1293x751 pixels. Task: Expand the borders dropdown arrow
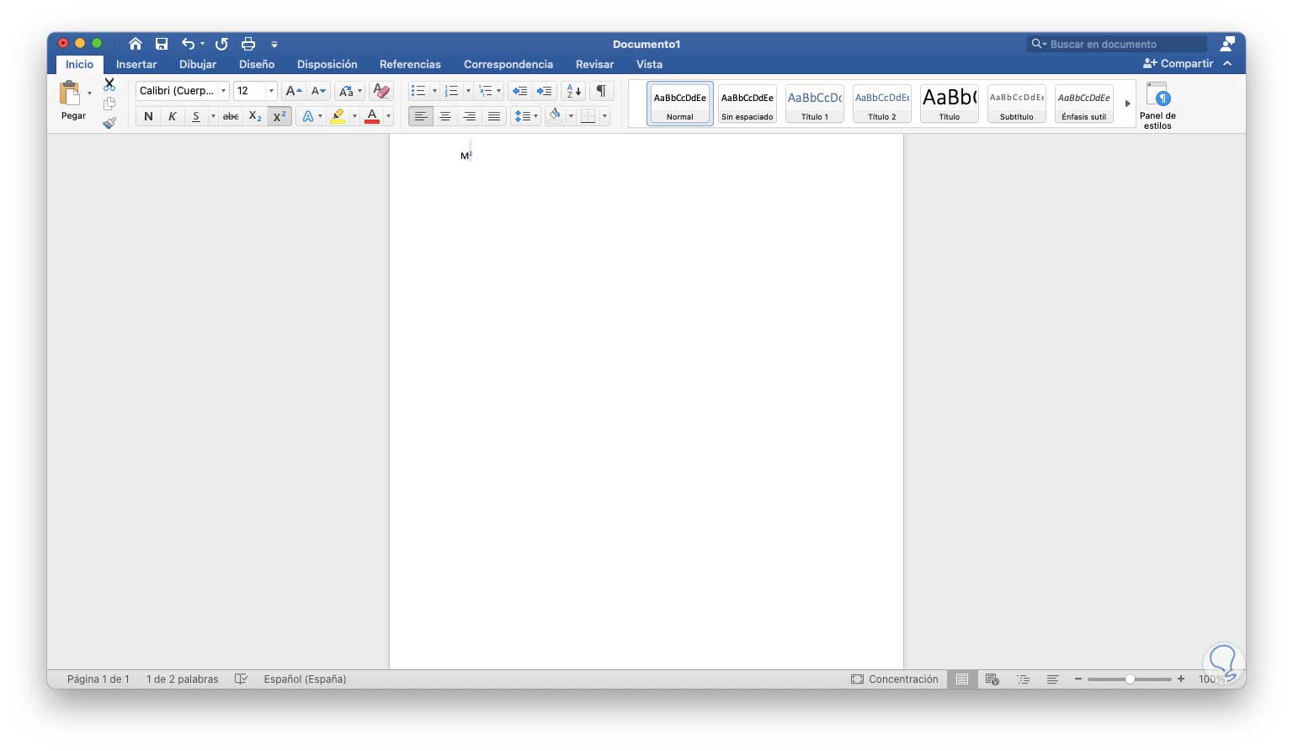[604, 116]
